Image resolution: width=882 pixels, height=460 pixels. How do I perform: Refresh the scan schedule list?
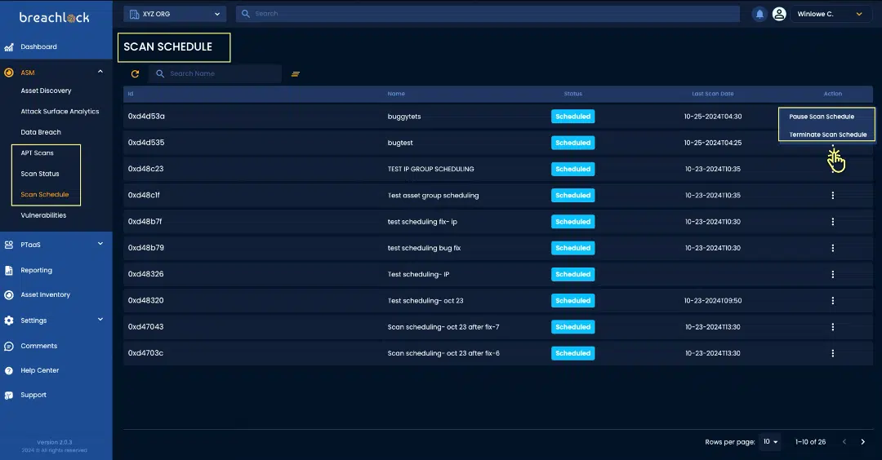(x=135, y=73)
